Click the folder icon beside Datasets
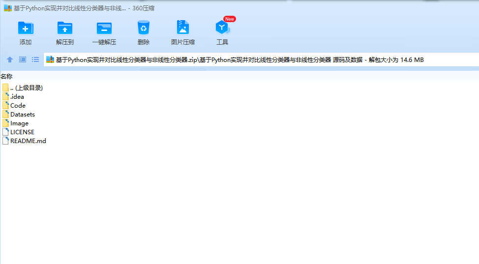This screenshot has width=479, height=264. 5,115
